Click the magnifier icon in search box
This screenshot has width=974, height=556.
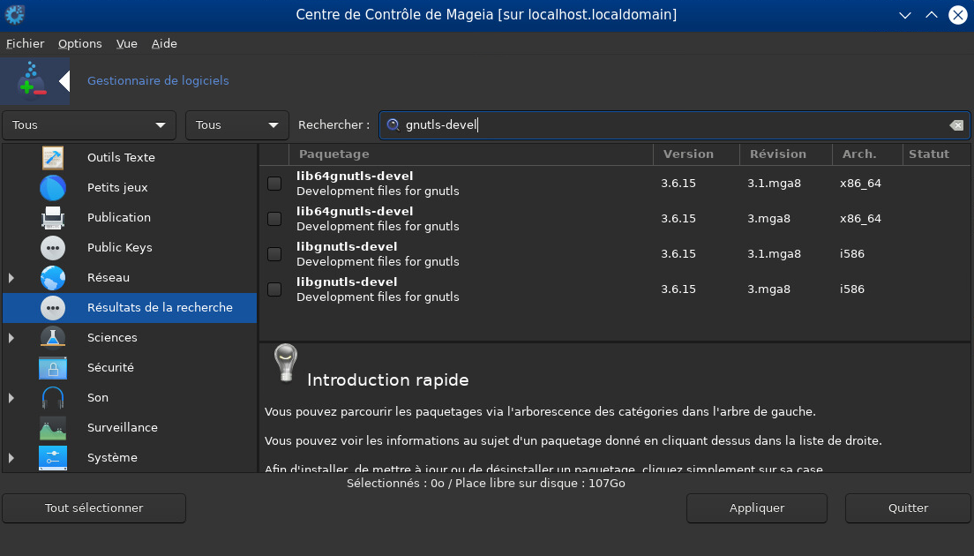tap(393, 124)
